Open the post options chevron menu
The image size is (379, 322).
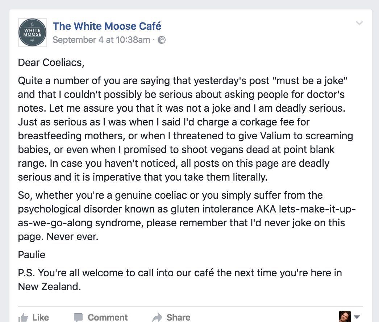pyautogui.click(x=359, y=24)
